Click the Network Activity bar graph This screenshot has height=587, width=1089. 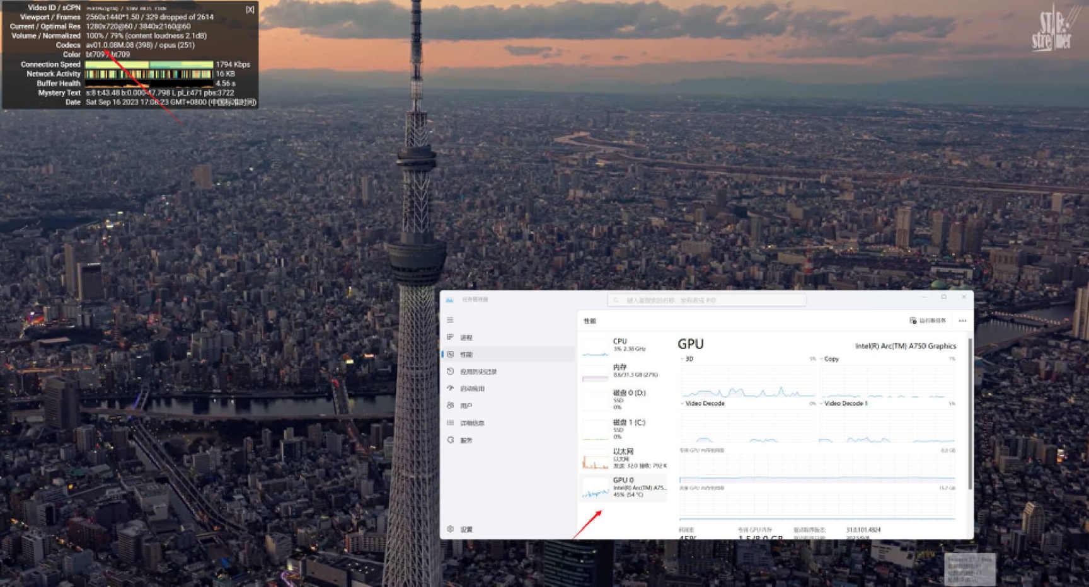pyautogui.click(x=149, y=74)
